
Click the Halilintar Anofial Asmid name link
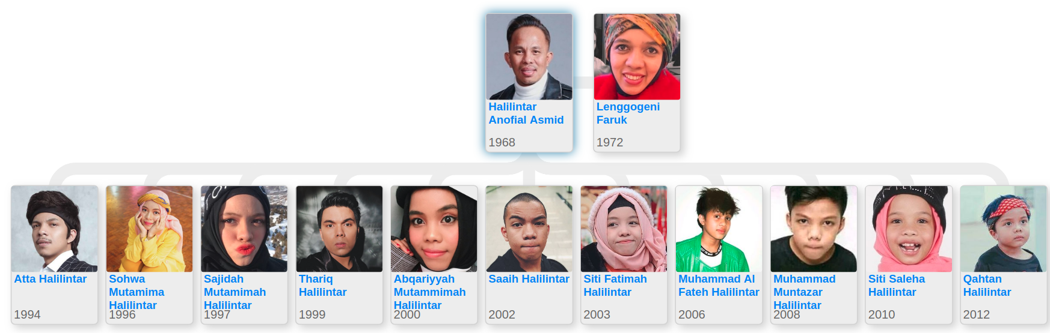pos(526,113)
